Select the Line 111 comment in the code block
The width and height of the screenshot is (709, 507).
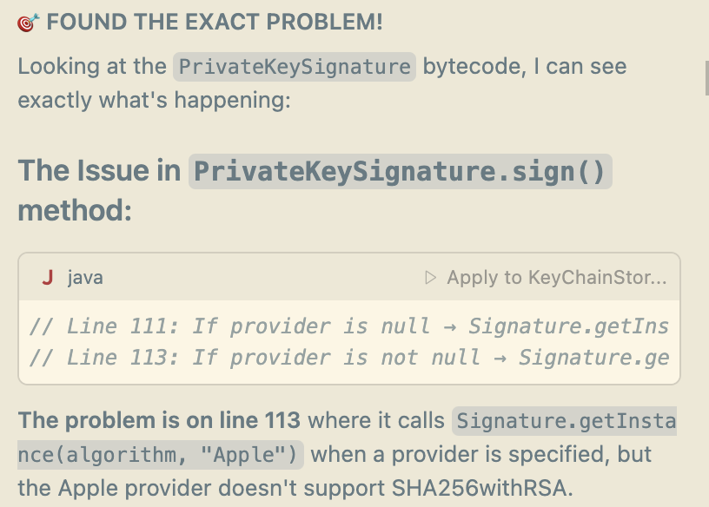pos(348,326)
